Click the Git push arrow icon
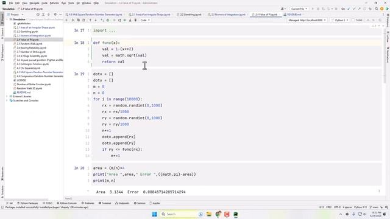This screenshot has width=390, height=219. pyautogui.click(x=359, y=9)
